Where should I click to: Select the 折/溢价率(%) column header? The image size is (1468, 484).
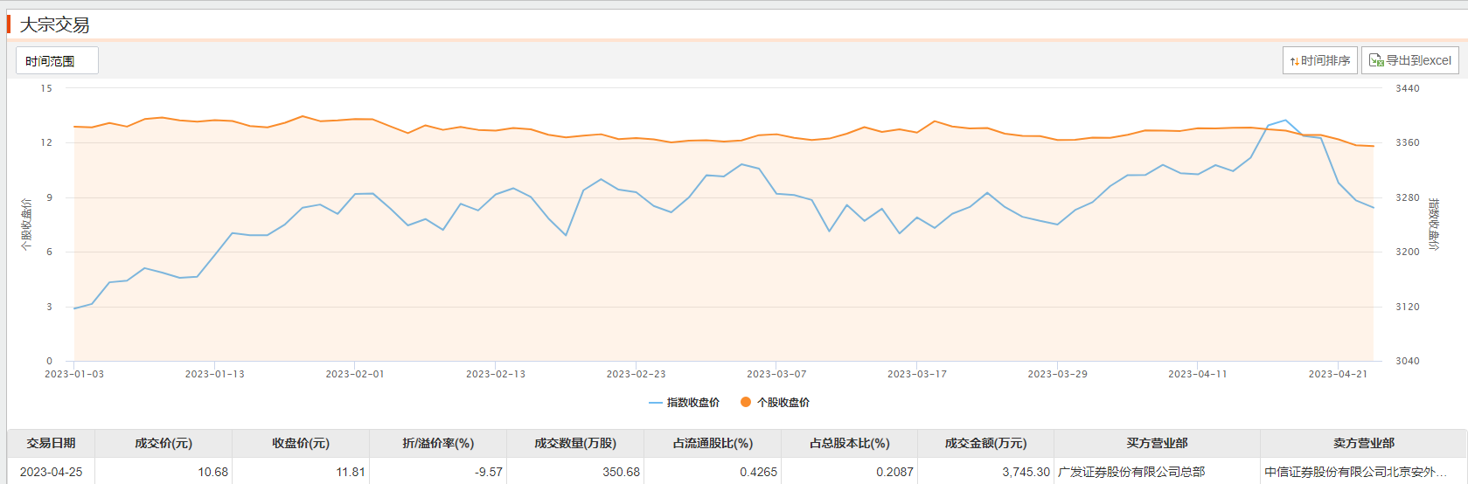[438, 443]
